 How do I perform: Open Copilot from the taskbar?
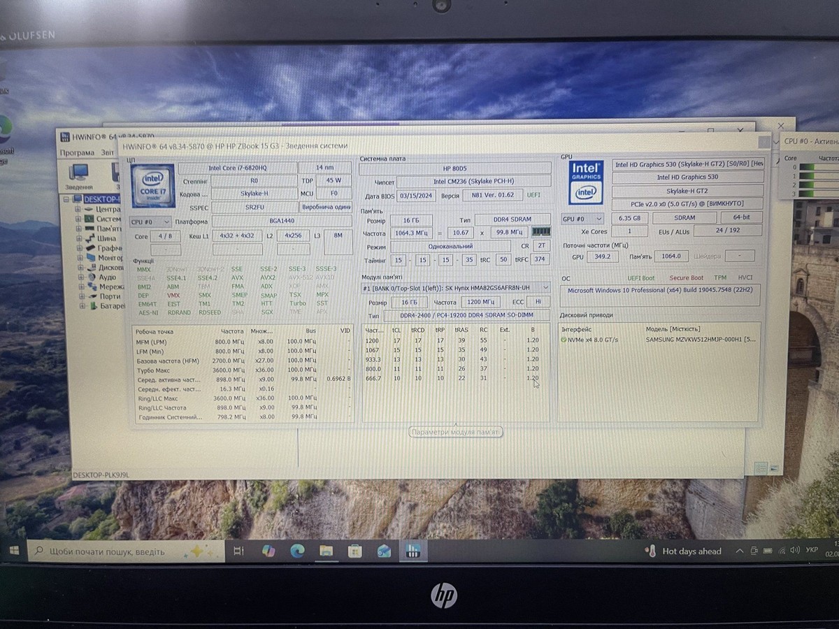click(x=268, y=551)
